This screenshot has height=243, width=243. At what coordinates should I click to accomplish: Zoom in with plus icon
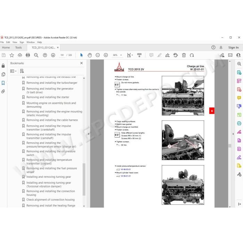(106, 55)
